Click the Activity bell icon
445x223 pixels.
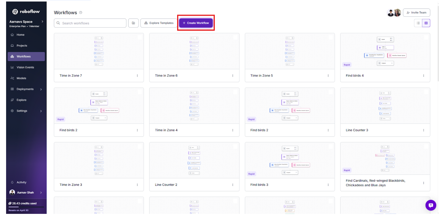(x=12, y=182)
